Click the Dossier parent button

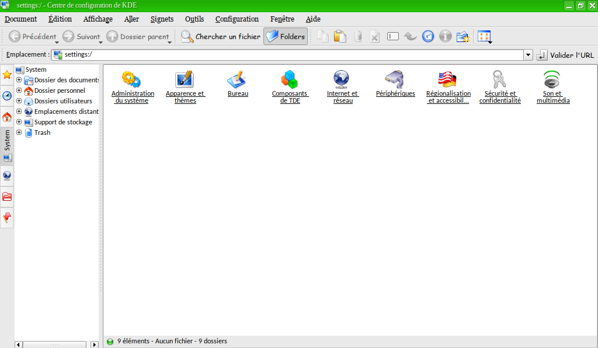pos(138,36)
